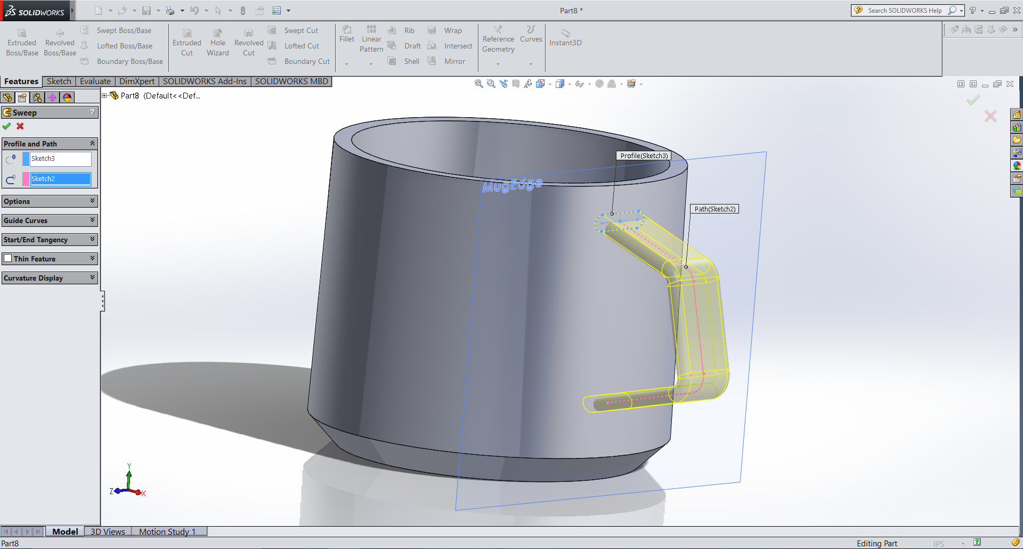Viewport: 1023px width, 549px height.
Task: Accept the Sweep with green checkmark
Action: tap(6, 126)
